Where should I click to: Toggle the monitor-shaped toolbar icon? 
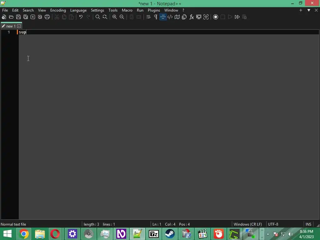click(199, 17)
